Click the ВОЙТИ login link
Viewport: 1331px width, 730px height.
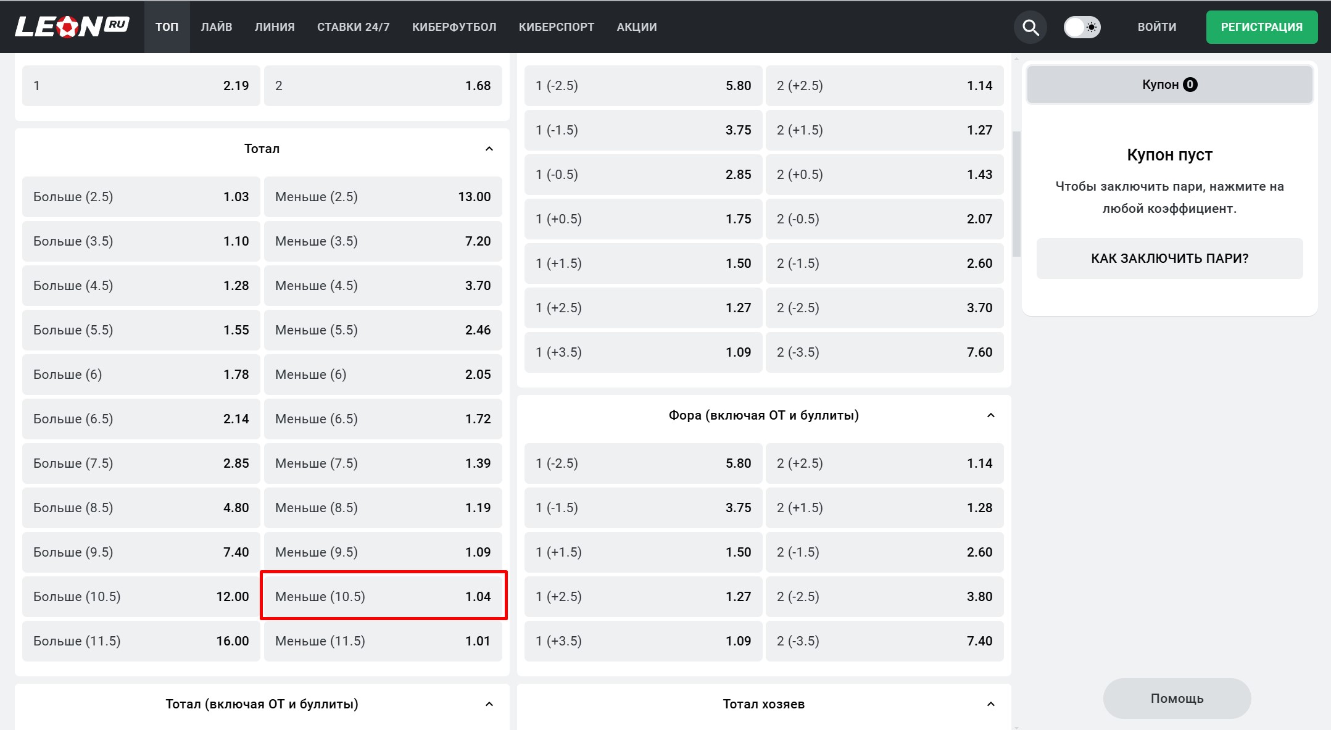pos(1157,27)
